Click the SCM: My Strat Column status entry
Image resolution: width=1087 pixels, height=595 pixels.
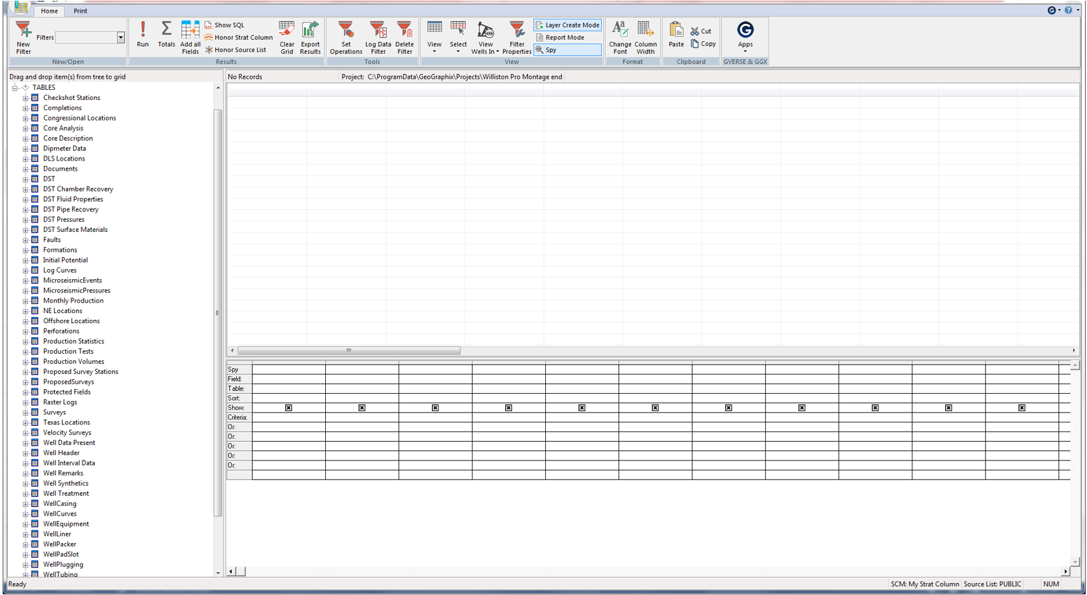[924, 584]
